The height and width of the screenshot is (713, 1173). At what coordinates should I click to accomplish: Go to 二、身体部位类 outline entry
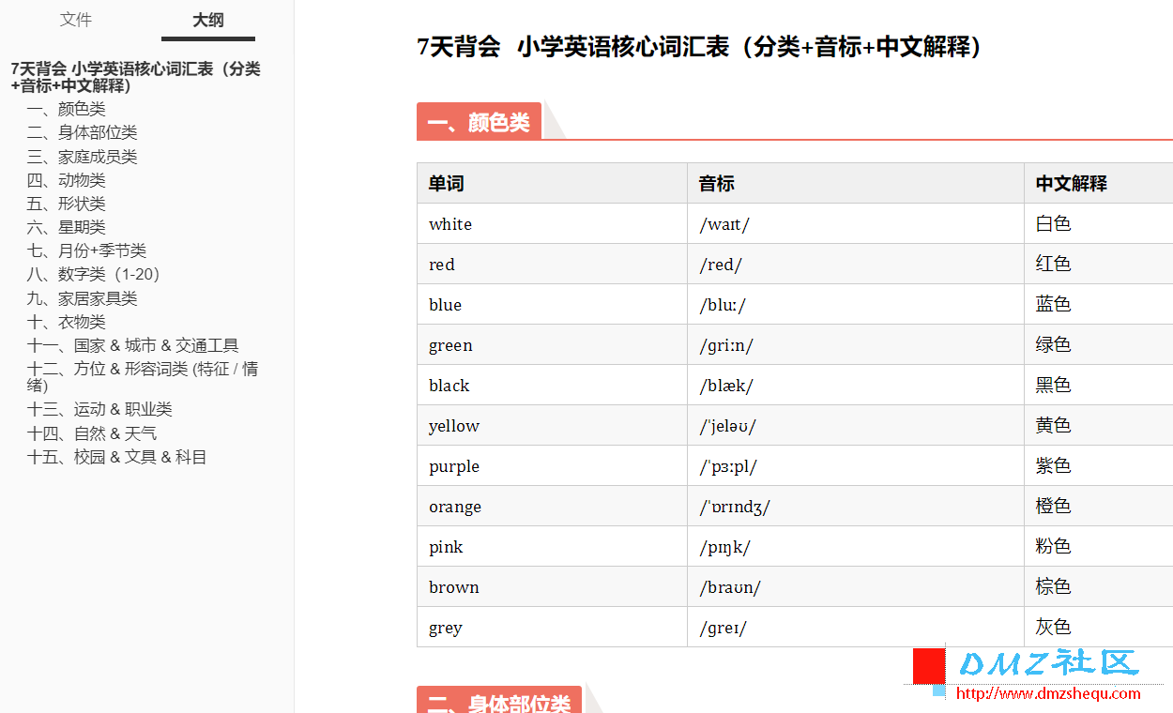pyautogui.click(x=82, y=133)
